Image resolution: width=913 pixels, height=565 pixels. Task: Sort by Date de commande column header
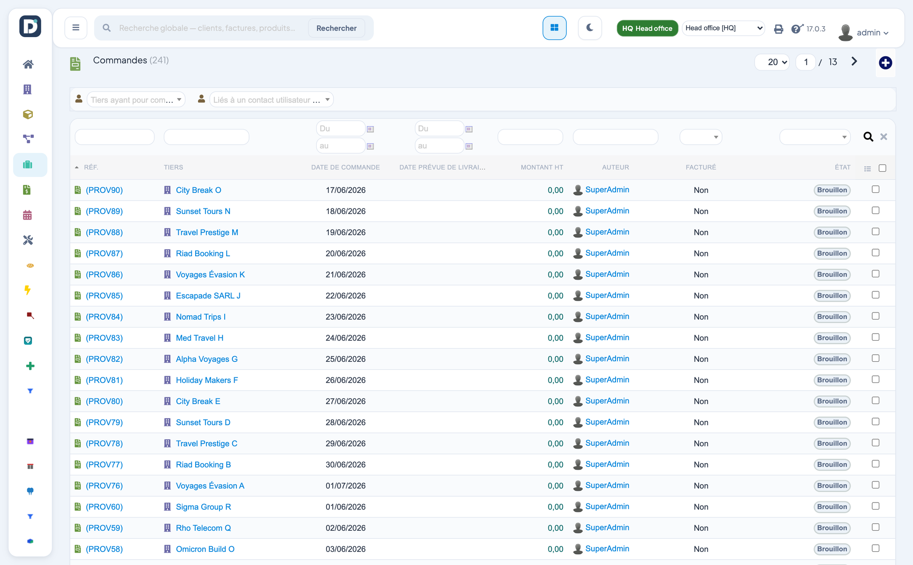point(345,168)
